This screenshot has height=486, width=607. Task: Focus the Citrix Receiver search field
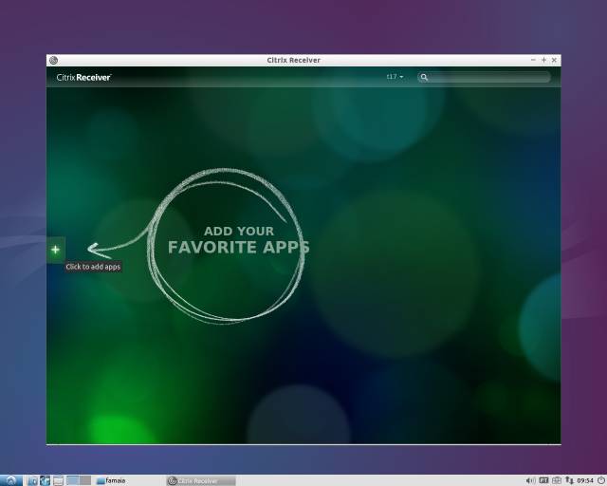click(484, 77)
